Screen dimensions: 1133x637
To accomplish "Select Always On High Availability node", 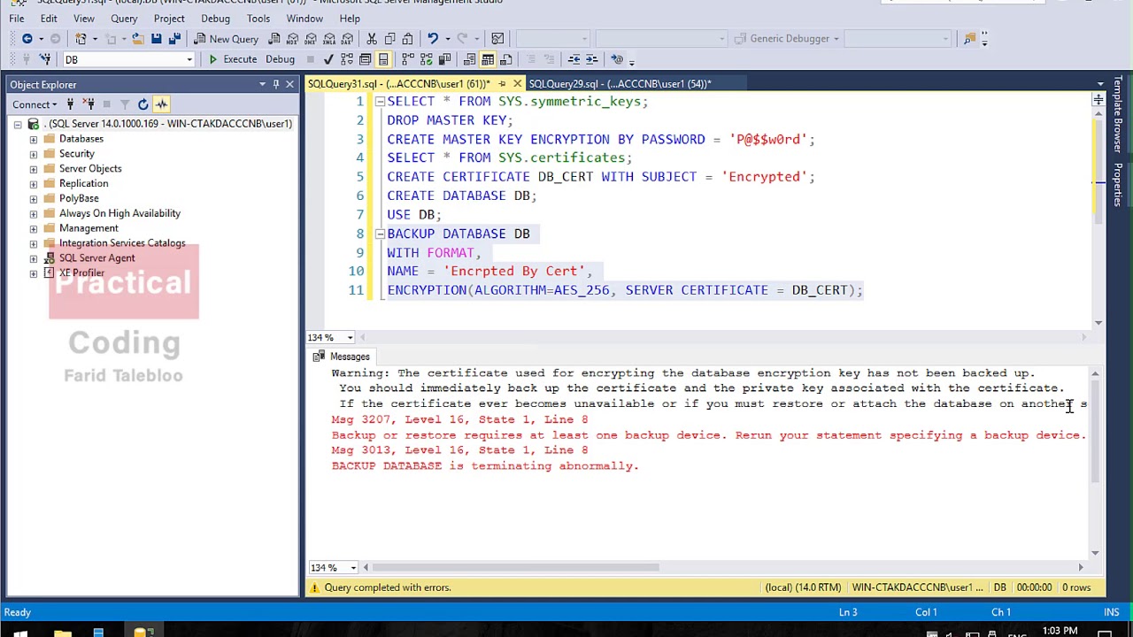I will (119, 213).
